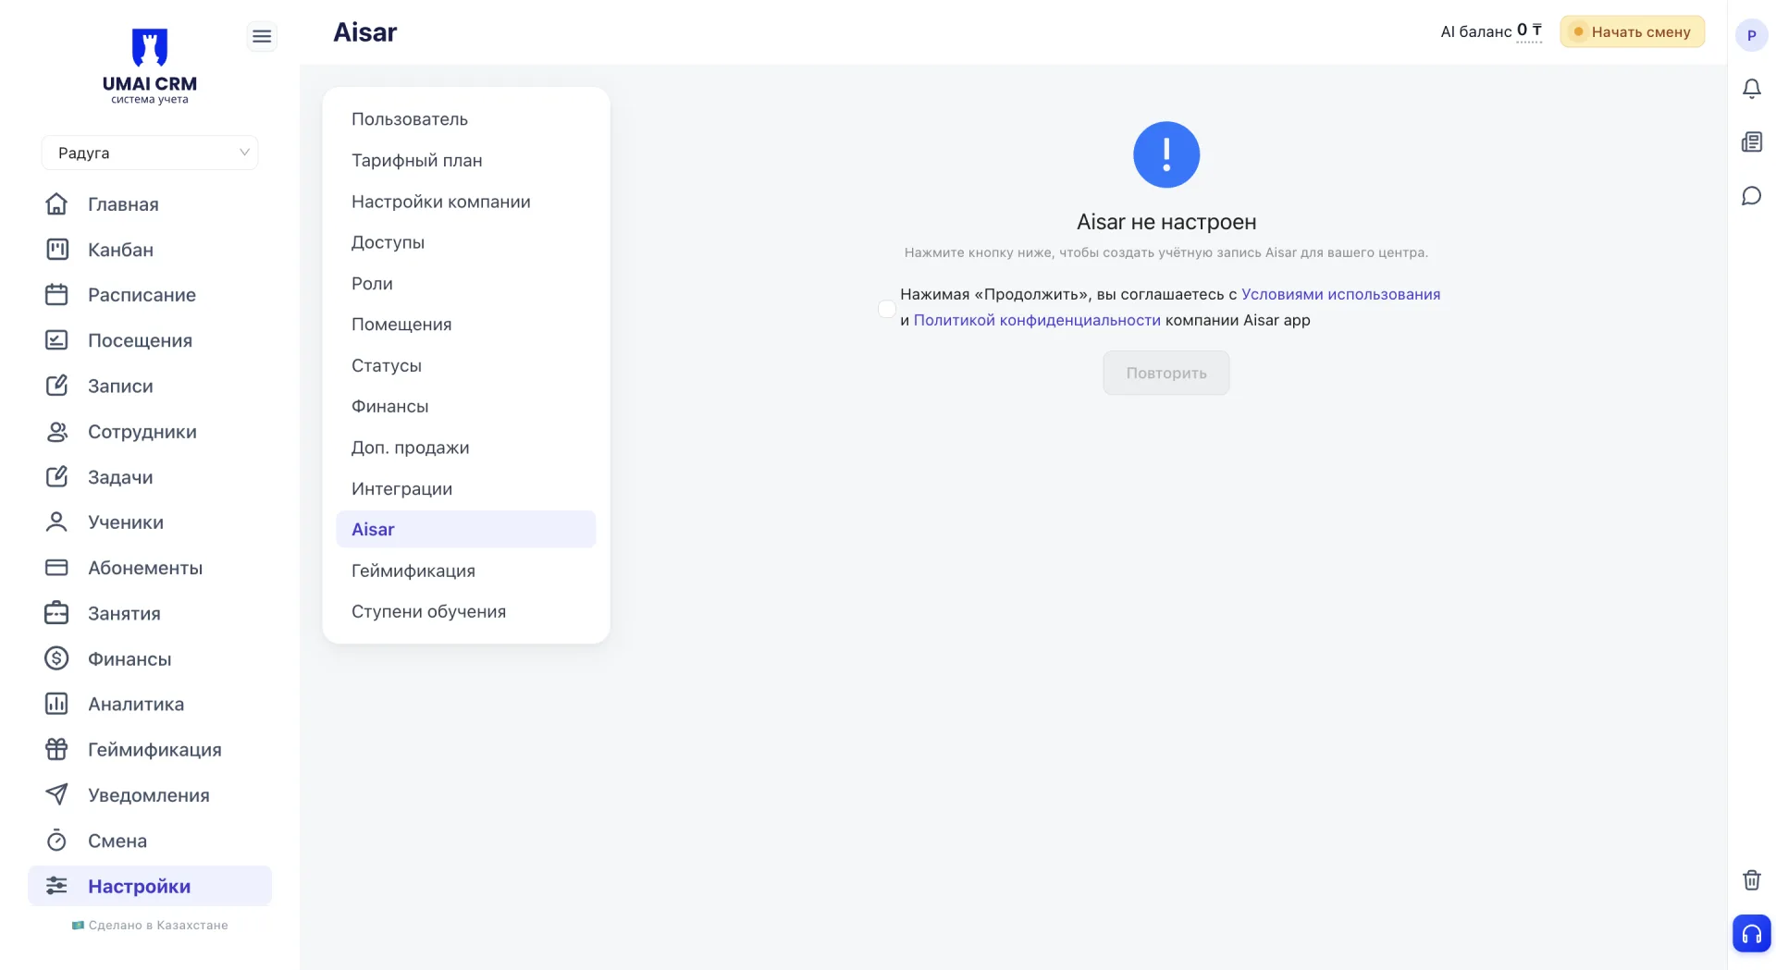Click the 'Сделано в Казахстане' footer text
The image size is (1776, 970).
point(158,925)
